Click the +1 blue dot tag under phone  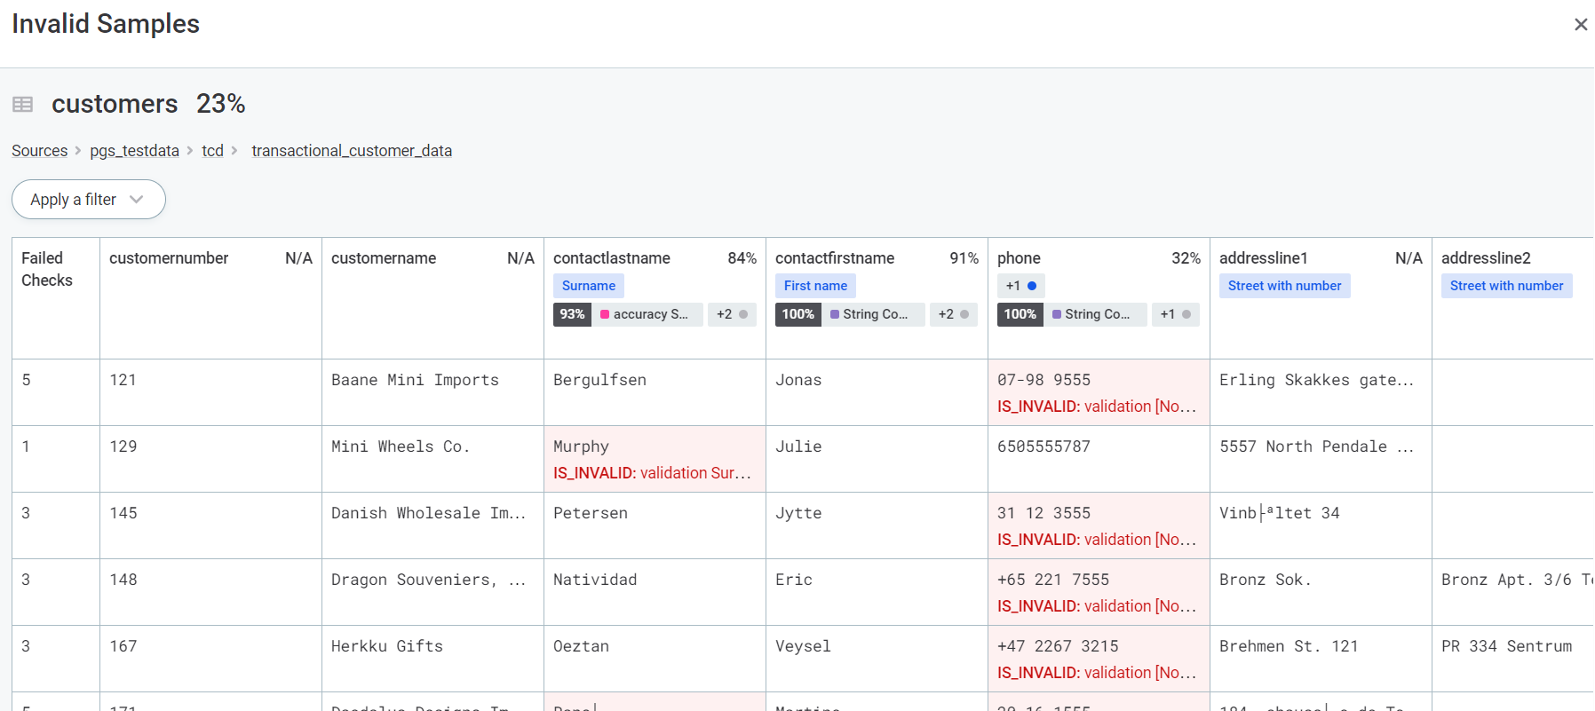pyautogui.click(x=1020, y=286)
